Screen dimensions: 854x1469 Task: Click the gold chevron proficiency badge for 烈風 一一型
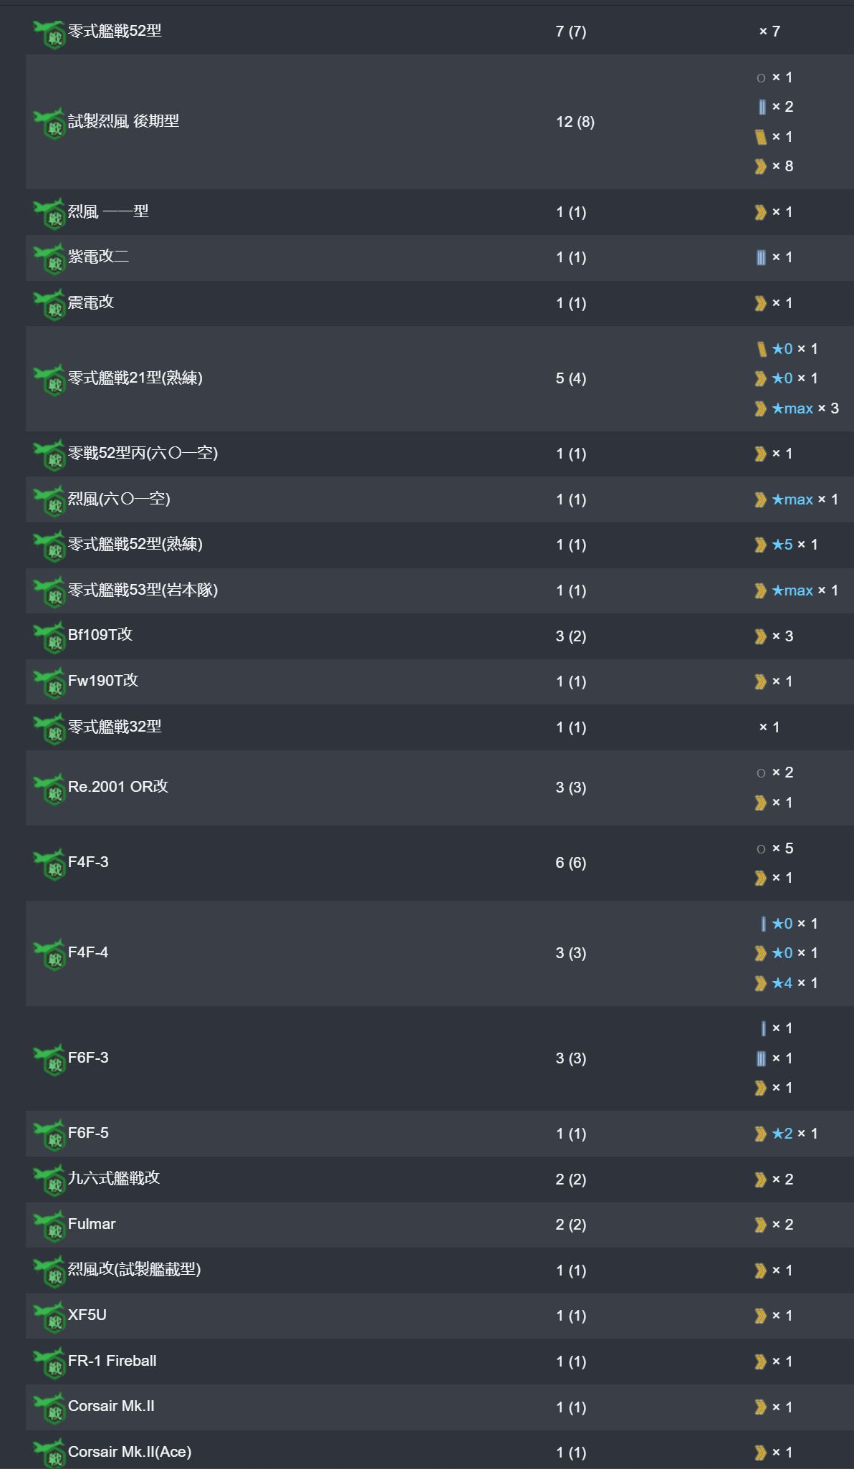coord(760,212)
